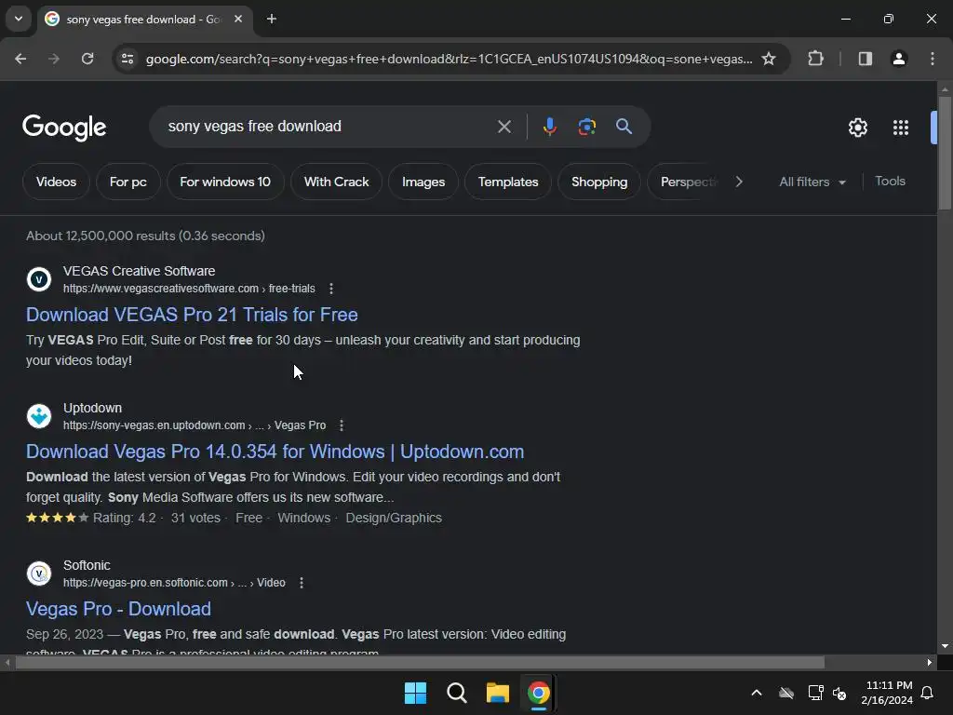The height and width of the screenshot is (715, 953).
Task: Select the Templates filter chip
Action: point(507,182)
